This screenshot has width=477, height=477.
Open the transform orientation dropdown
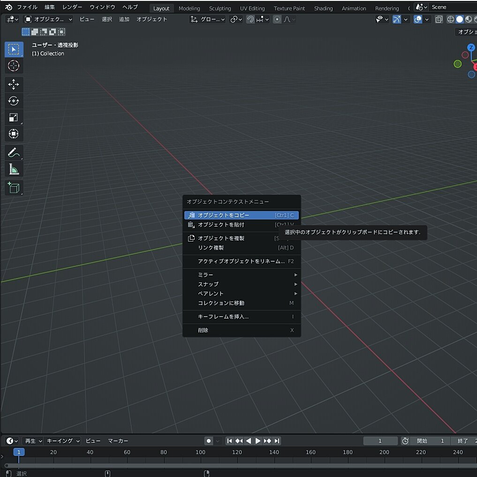(207, 20)
